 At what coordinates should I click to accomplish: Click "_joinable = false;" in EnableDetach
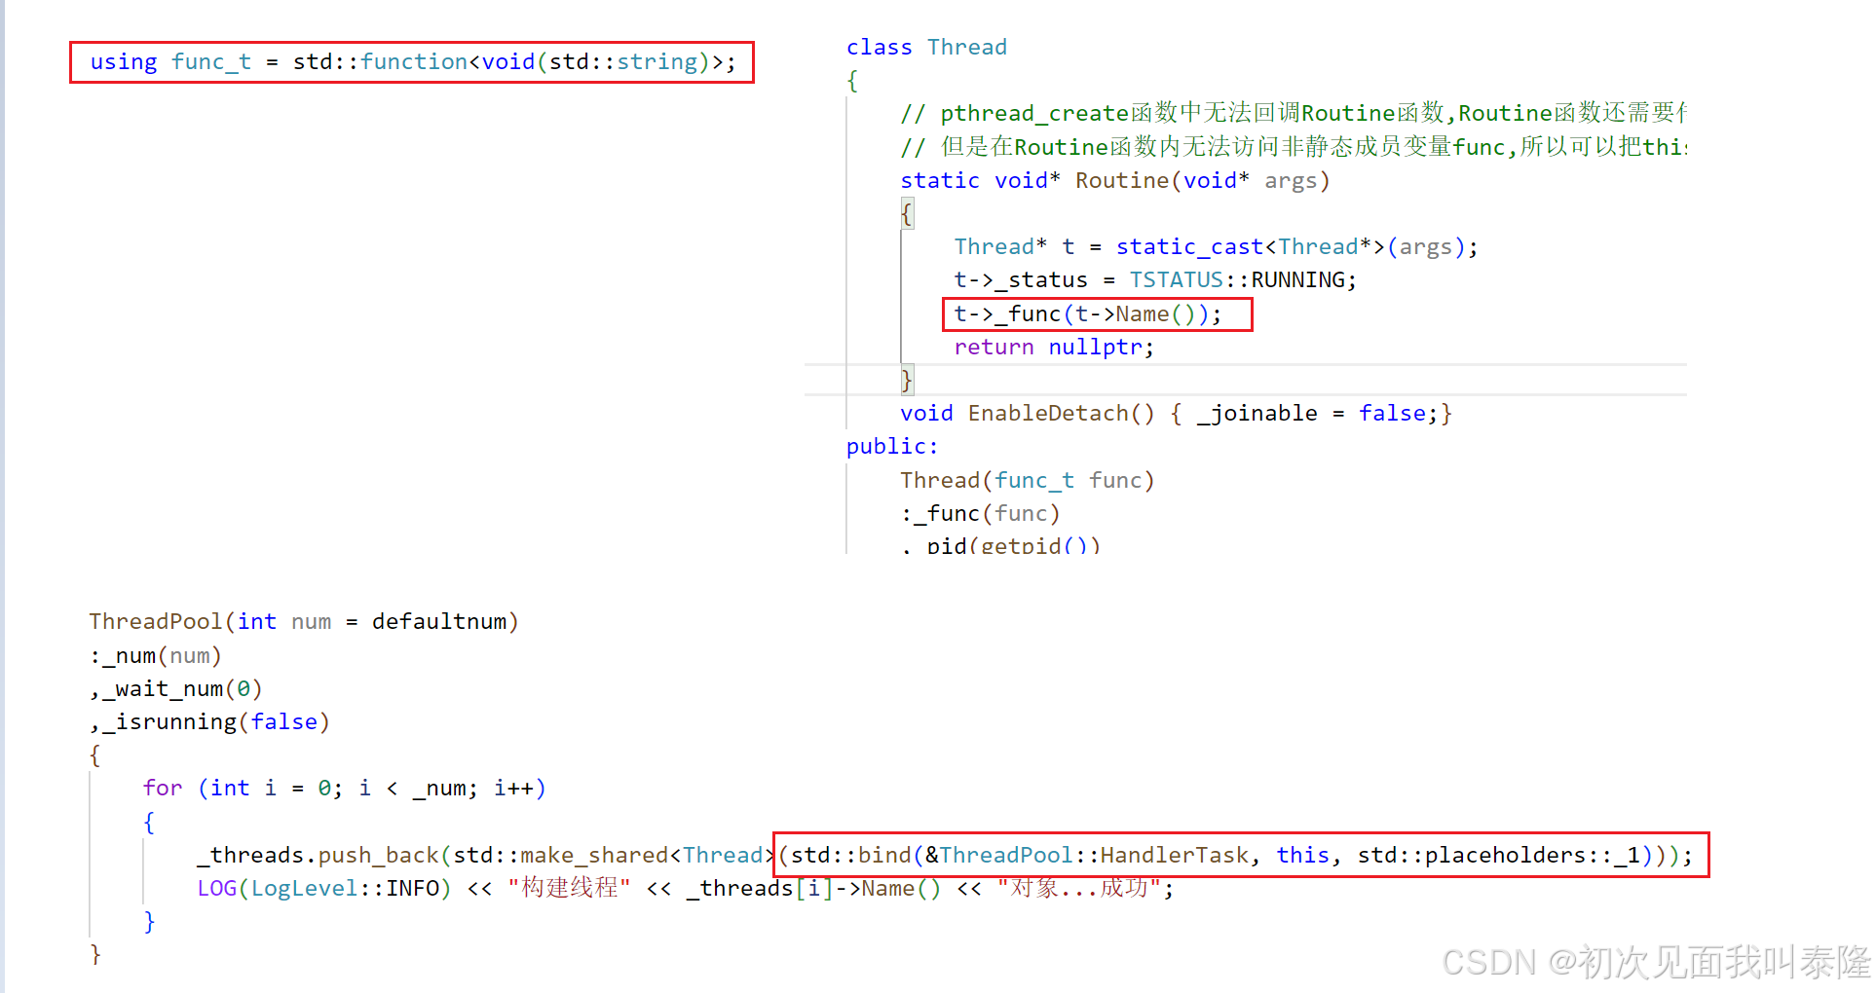coord(1318,414)
